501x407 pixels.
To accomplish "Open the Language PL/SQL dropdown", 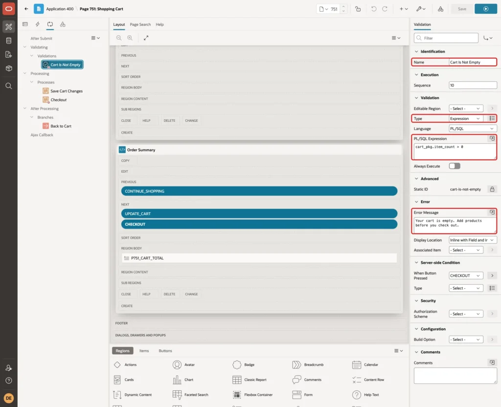I will pyautogui.click(x=473, y=129).
